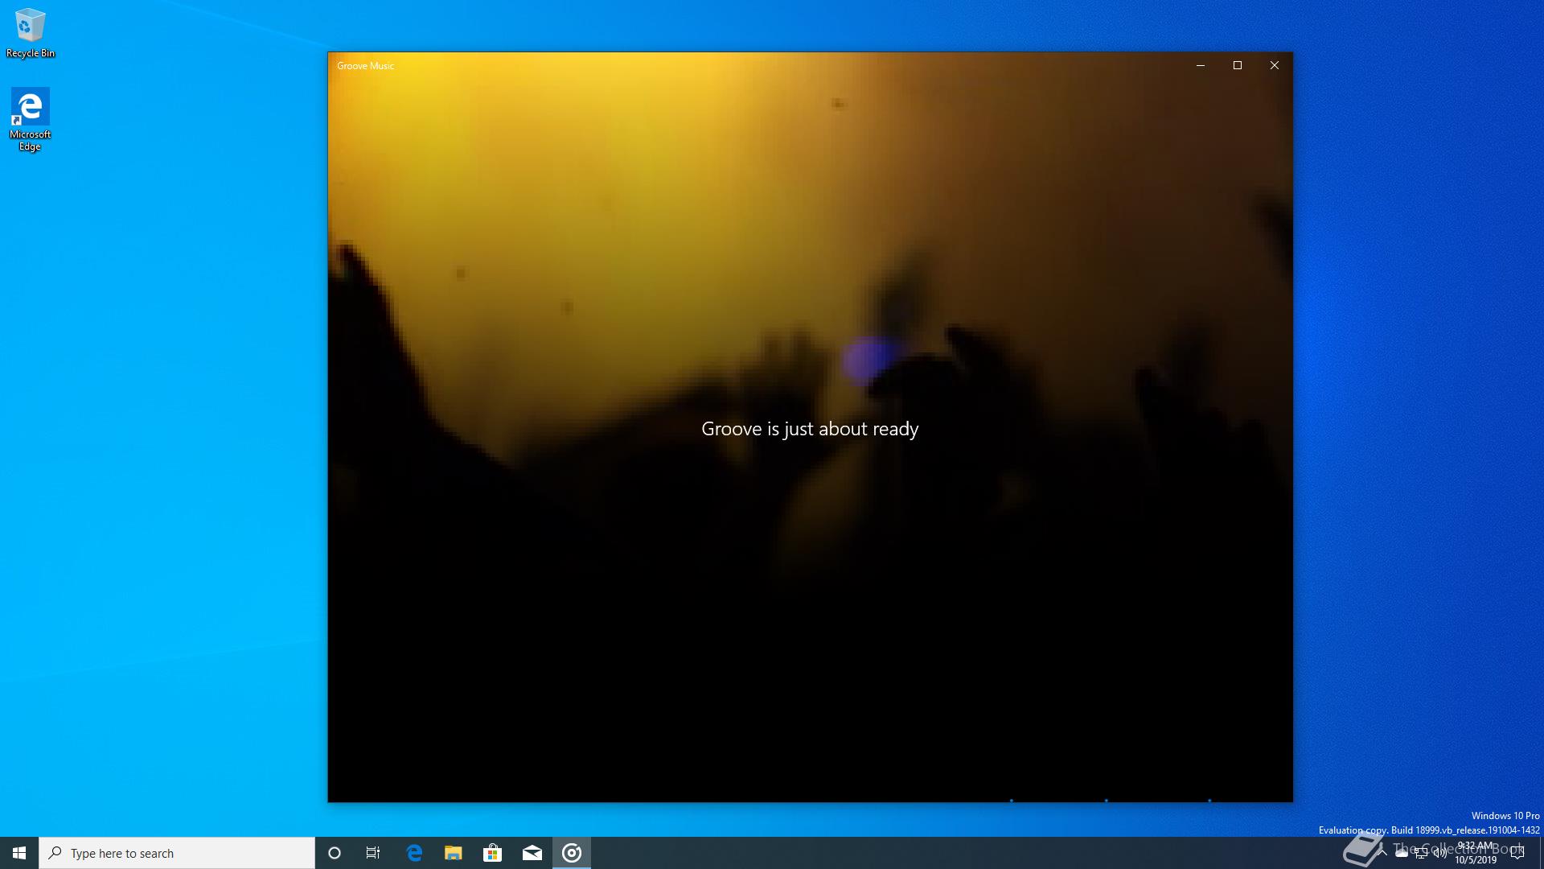The height and width of the screenshot is (869, 1544).
Task: Click the 'Type here to search' box
Action: point(177,853)
